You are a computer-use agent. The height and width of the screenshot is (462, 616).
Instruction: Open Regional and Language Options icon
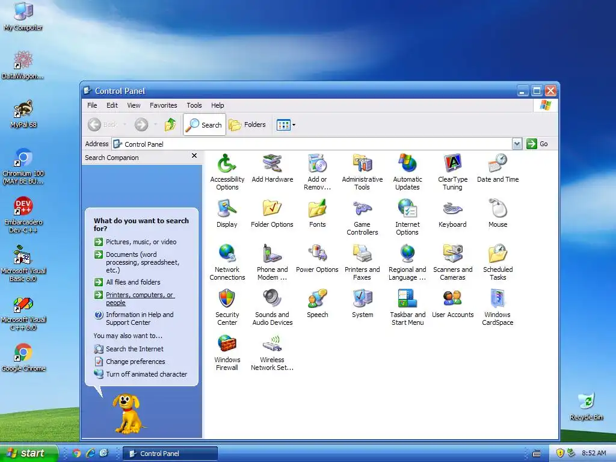click(x=407, y=262)
